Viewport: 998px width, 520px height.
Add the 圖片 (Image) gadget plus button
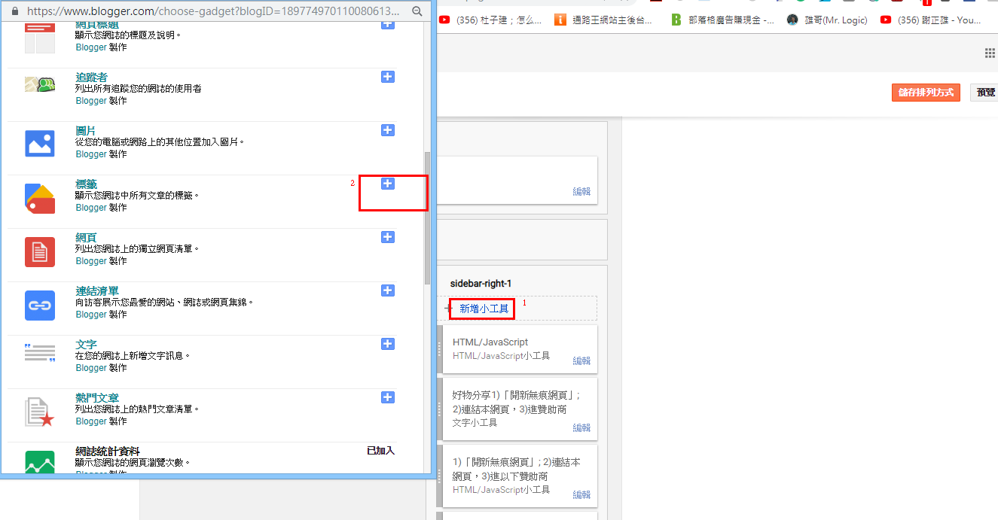click(388, 130)
